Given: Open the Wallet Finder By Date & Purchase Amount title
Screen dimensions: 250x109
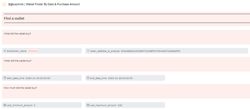Looking at the screenshot, I should (x=53, y=4).
